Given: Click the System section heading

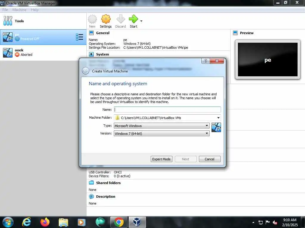Looking at the screenshot, I should pyautogui.click(x=102, y=55).
